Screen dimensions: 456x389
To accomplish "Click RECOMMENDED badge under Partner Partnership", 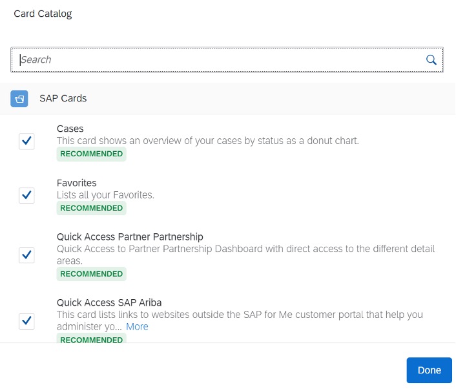I will tap(91, 274).
